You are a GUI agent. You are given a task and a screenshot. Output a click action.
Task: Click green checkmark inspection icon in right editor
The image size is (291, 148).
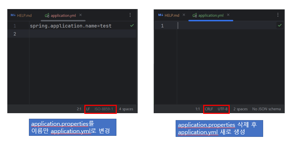(280, 25)
